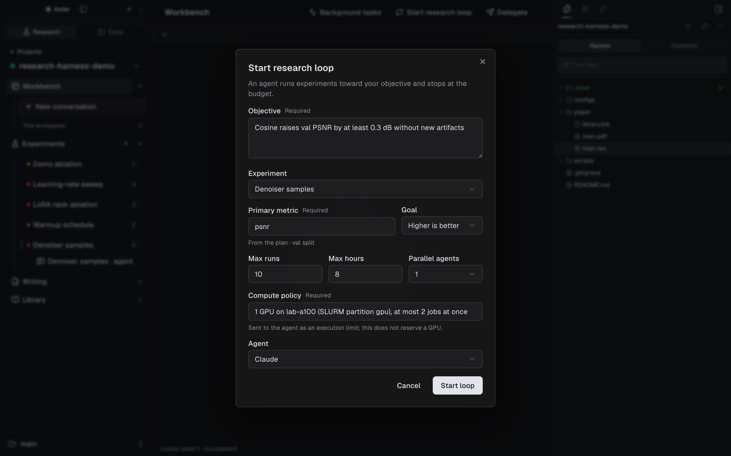731x456 pixels.
Task: Click the Compute policy input field
Action: [x=365, y=311]
